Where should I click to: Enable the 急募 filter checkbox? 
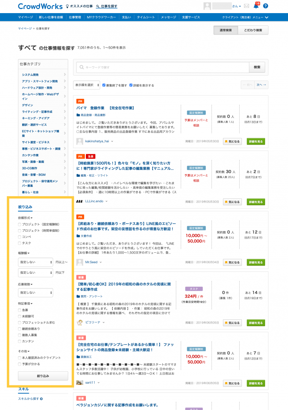[19, 310]
